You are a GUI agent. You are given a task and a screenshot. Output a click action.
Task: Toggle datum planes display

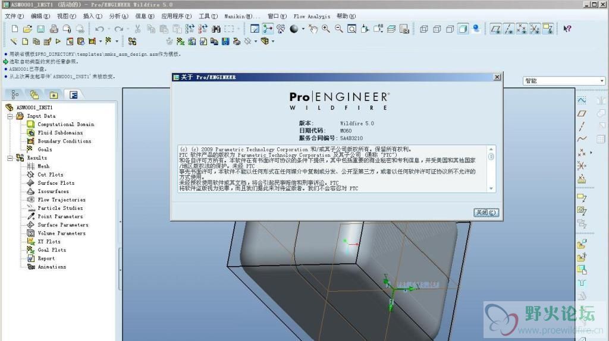pos(495,29)
